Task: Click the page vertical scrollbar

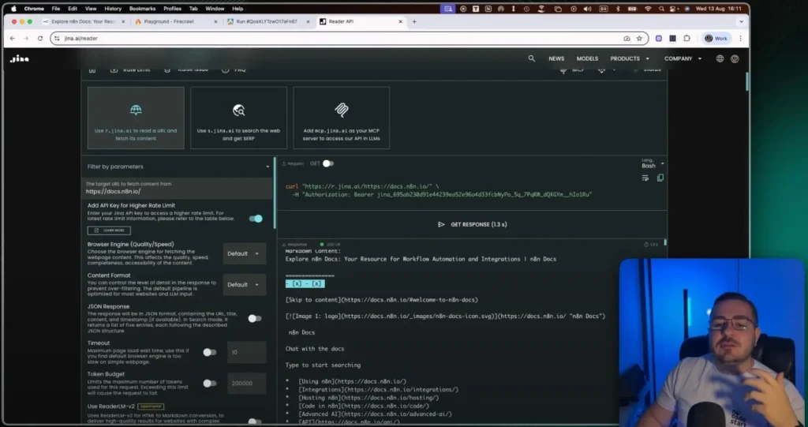Action: [x=746, y=83]
